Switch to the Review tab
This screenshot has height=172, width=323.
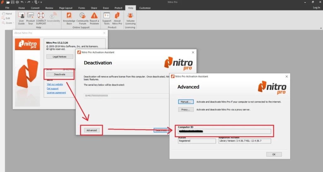(49, 8)
